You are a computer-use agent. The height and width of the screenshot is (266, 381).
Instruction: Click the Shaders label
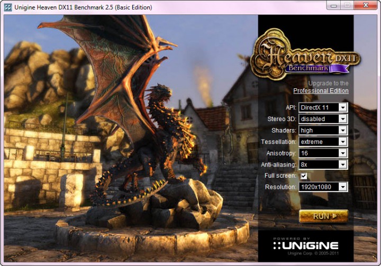284,131
